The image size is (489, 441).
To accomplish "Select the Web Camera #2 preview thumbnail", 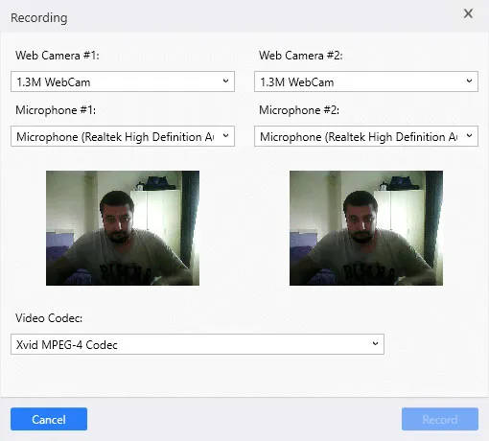I will coord(366,228).
